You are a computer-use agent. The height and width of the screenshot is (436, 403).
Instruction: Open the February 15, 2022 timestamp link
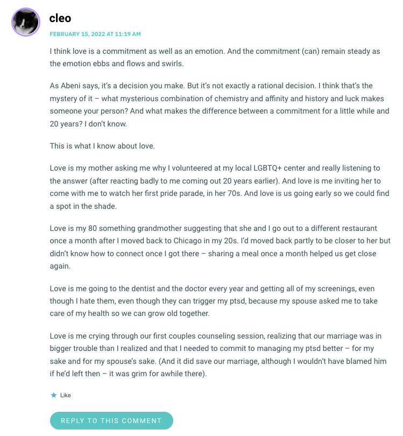tap(95, 34)
